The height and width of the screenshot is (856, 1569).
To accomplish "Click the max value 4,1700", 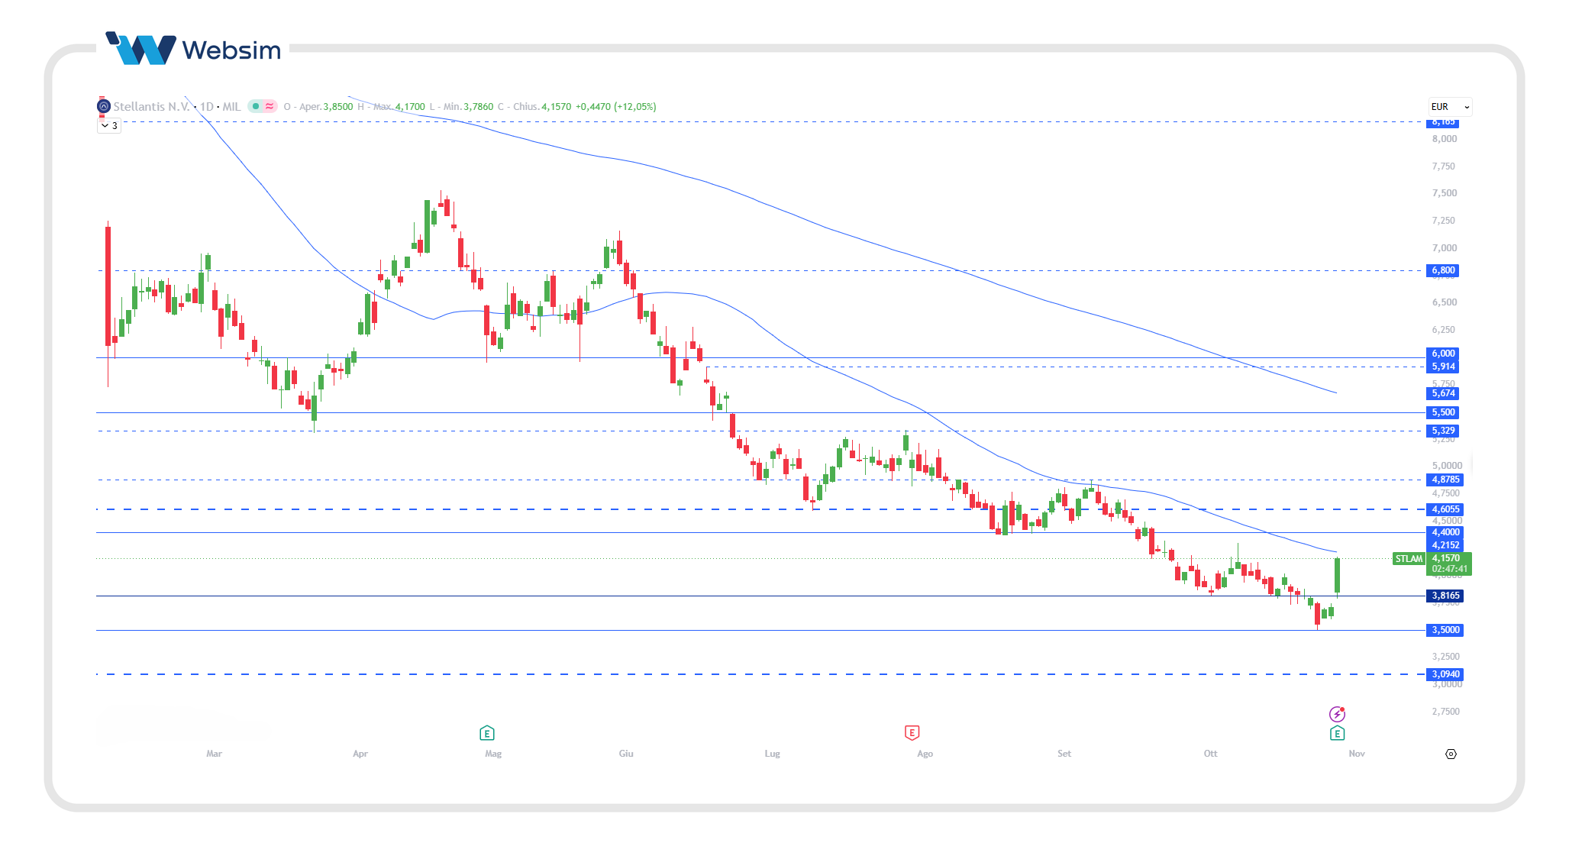I will [410, 106].
